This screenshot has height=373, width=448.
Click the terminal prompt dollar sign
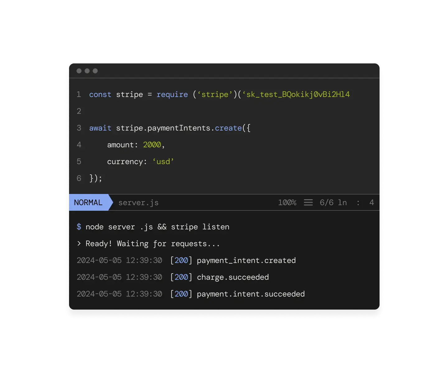pos(79,227)
